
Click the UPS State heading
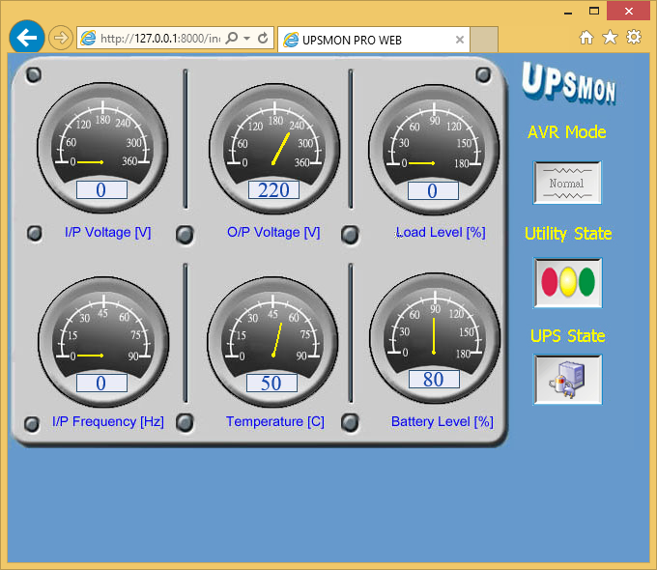coord(568,336)
